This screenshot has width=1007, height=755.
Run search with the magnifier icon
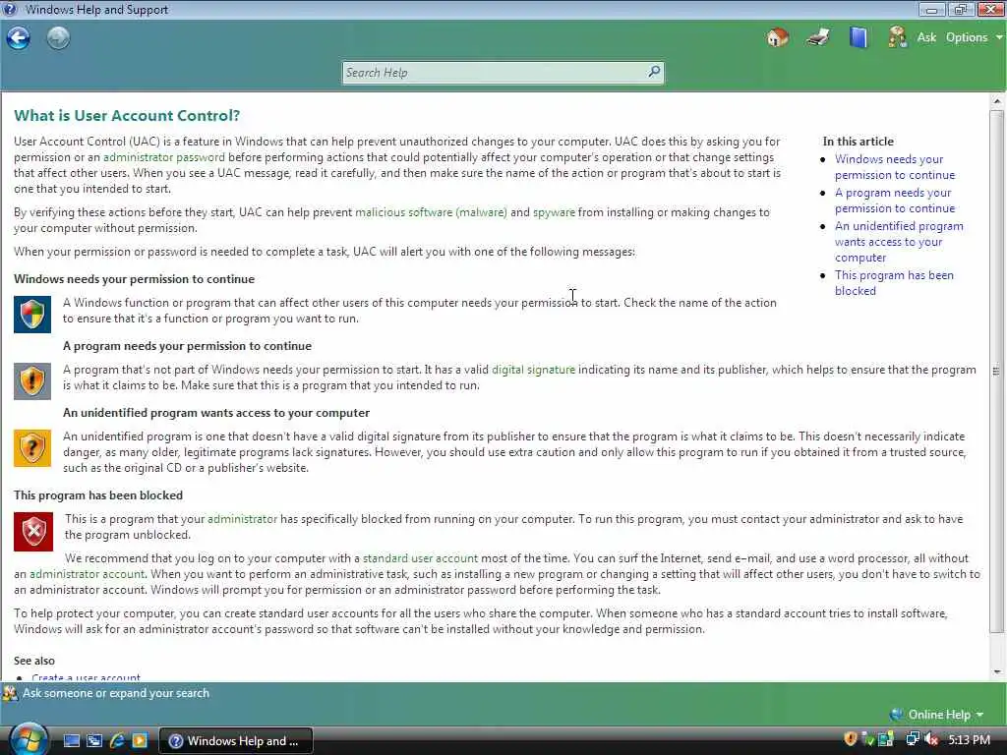[654, 72]
